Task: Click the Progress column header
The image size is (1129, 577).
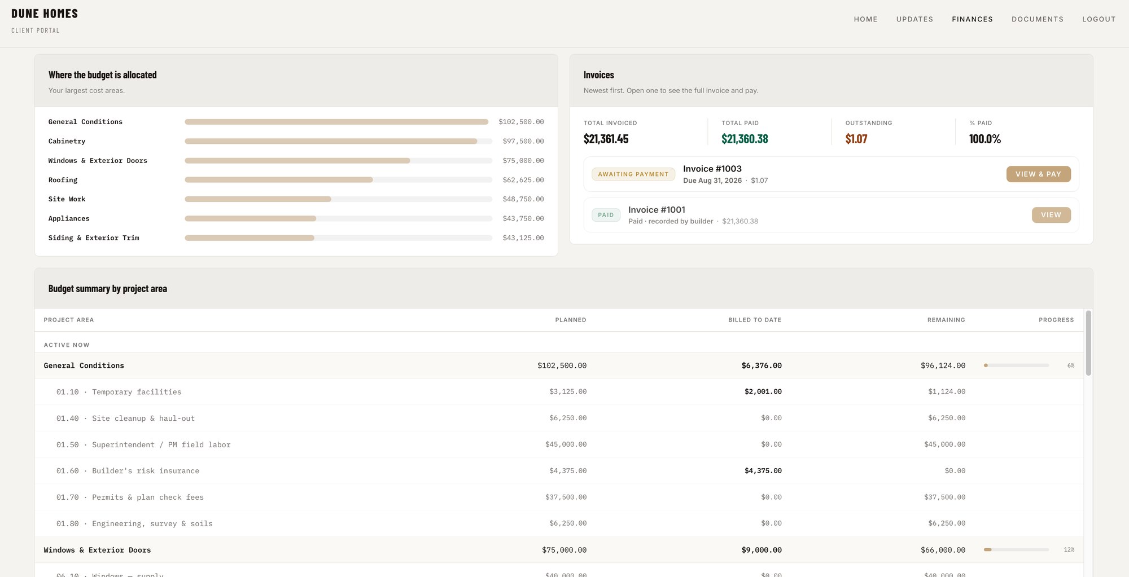Action: 1056,320
